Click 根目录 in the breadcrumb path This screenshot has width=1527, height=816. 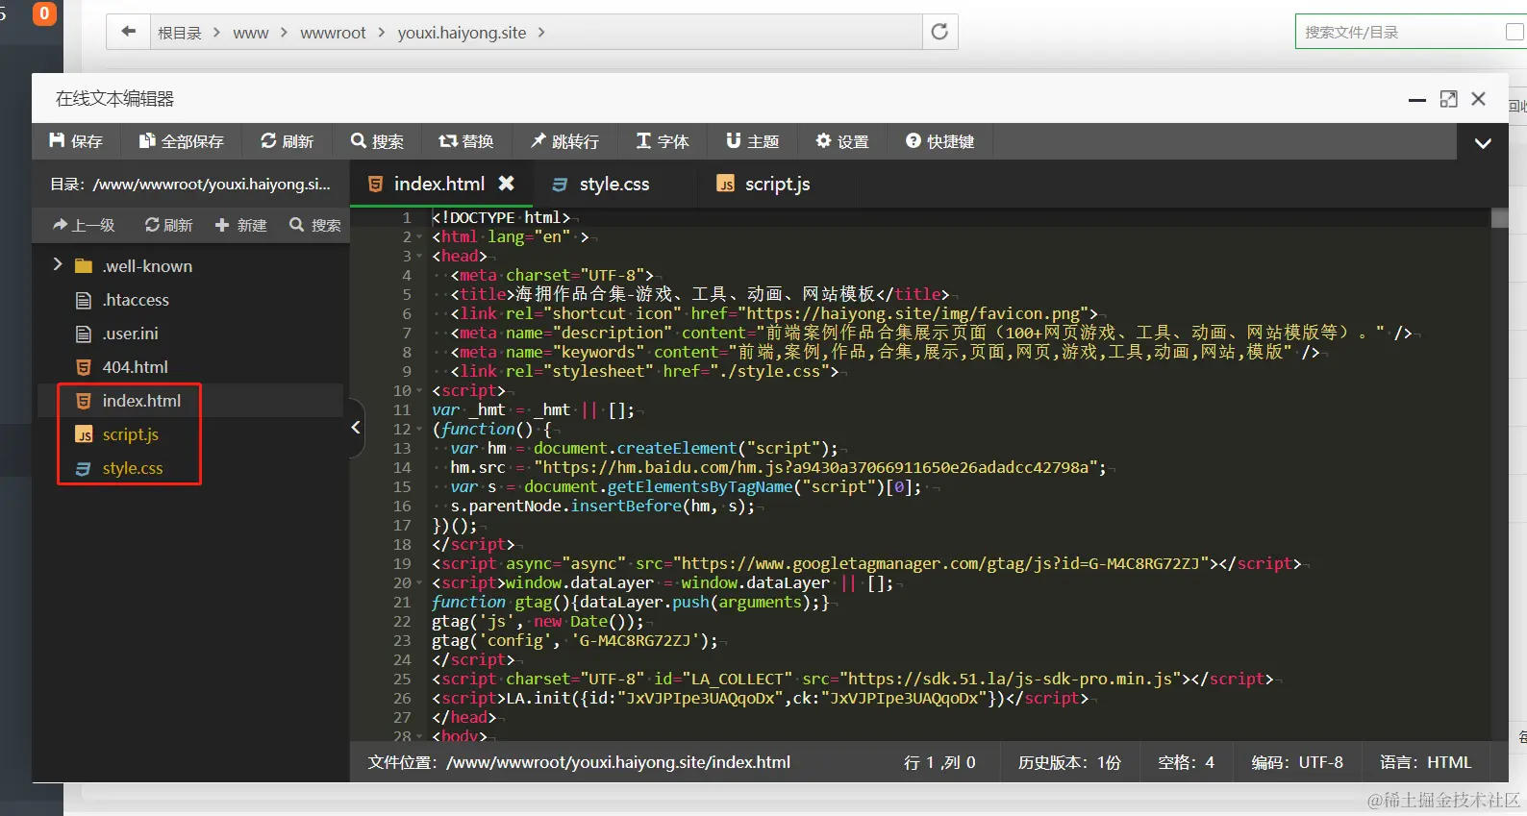tap(180, 33)
